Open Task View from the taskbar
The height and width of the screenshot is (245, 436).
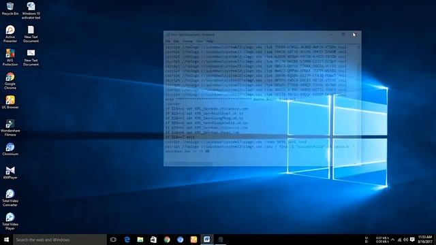113,240
